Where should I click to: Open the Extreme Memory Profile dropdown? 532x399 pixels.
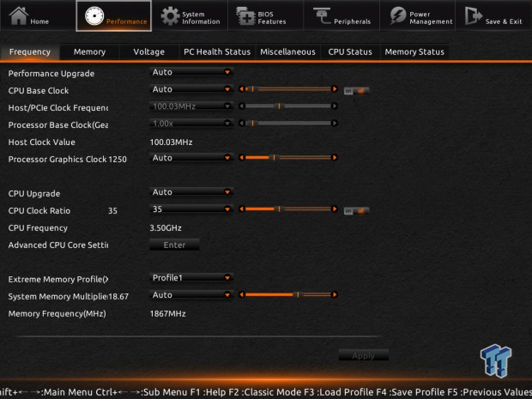coord(191,277)
